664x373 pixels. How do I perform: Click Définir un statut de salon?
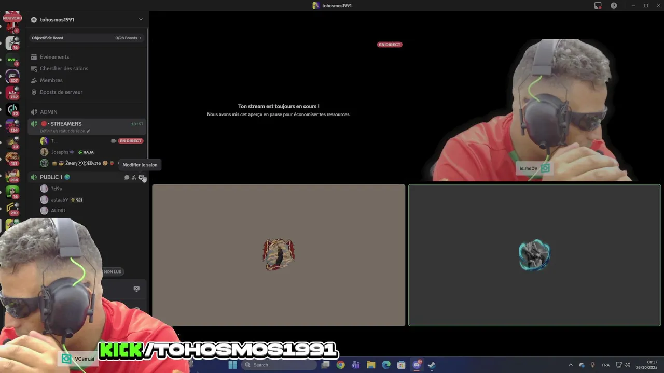pyautogui.click(x=62, y=131)
